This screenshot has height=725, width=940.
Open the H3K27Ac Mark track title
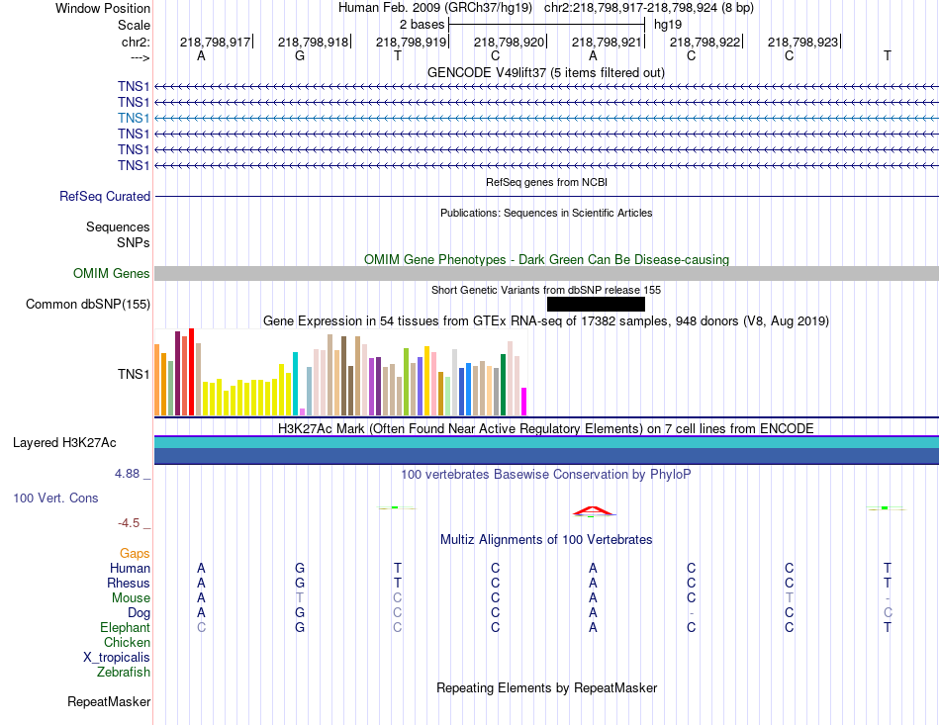pos(546,429)
